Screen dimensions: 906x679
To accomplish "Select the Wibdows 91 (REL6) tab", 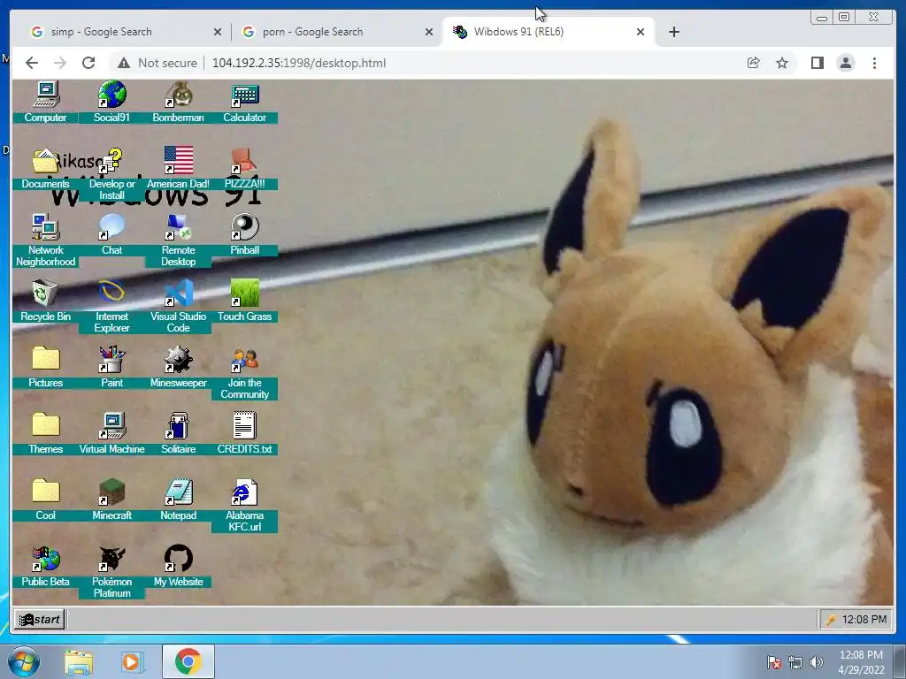I will tap(548, 32).
